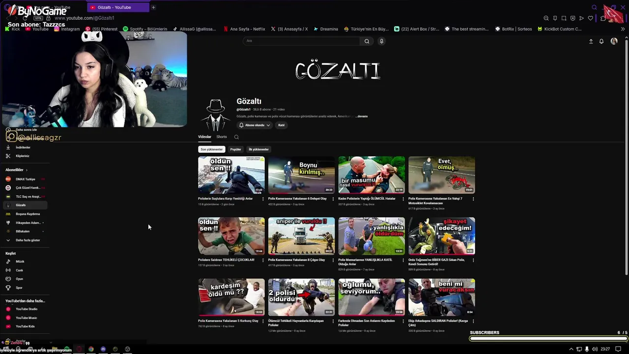Open Ana Sayfa - Netflix bookmark

tap(244, 29)
